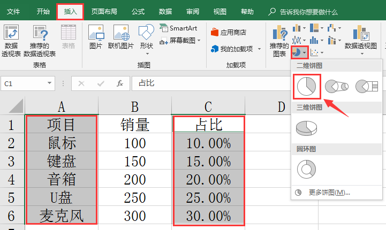Switch to the Insert (插入) tab

point(71,12)
